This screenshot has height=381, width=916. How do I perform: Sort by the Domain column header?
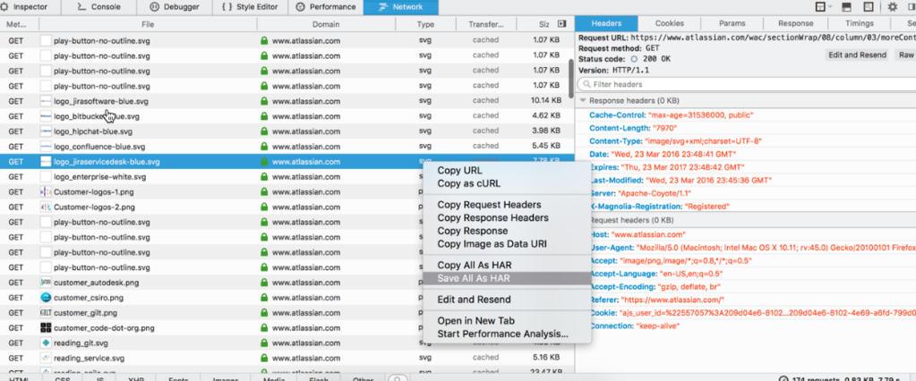tap(326, 24)
